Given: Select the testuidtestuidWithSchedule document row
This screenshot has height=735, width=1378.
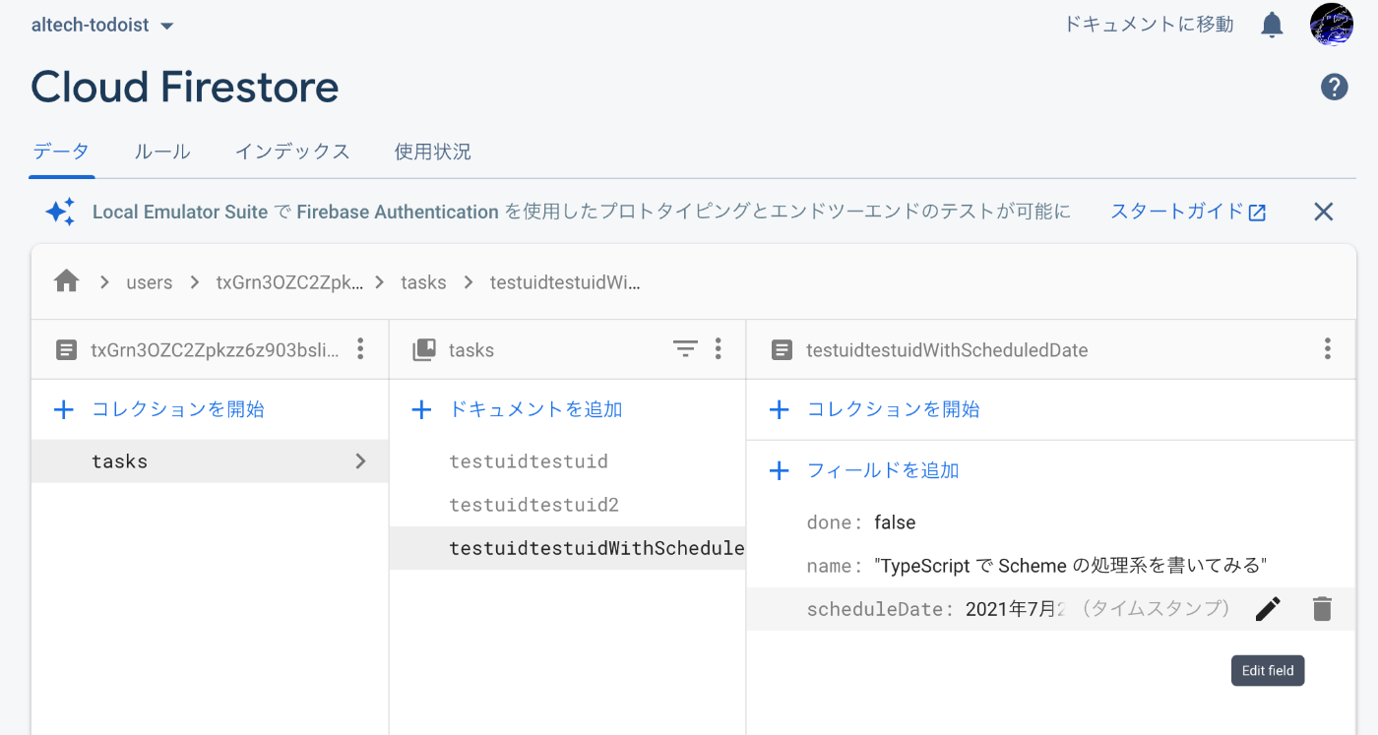Looking at the screenshot, I should [x=567, y=548].
